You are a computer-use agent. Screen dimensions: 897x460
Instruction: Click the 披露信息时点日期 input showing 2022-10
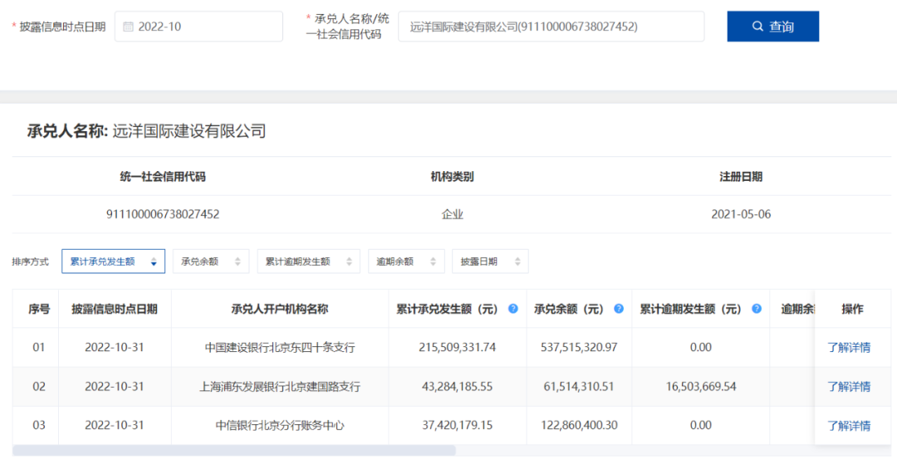point(199,27)
